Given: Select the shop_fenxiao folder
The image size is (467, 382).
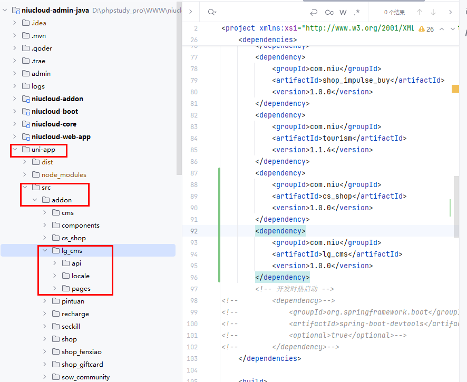Looking at the screenshot, I should coord(81,352).
